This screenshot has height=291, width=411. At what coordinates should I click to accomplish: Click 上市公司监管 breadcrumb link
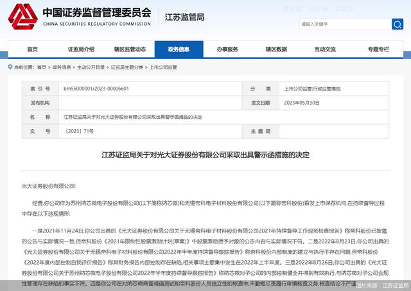click(163, 67)
